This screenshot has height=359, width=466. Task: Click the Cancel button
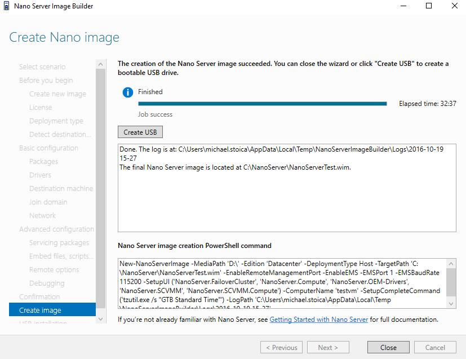(435, 347)
